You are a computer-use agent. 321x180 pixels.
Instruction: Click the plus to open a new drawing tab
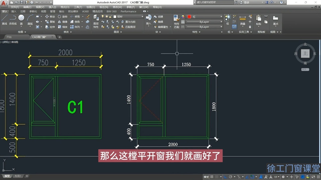tap(59, 37)
